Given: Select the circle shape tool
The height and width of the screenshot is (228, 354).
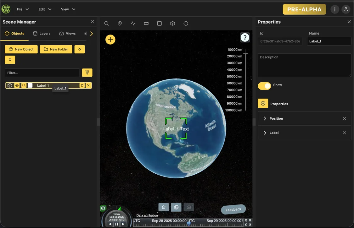Looking at the screenshot, I should 186,24.
